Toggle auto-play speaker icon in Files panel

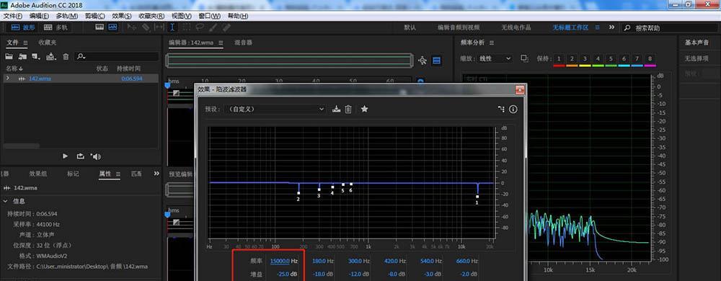click(96, 156)
